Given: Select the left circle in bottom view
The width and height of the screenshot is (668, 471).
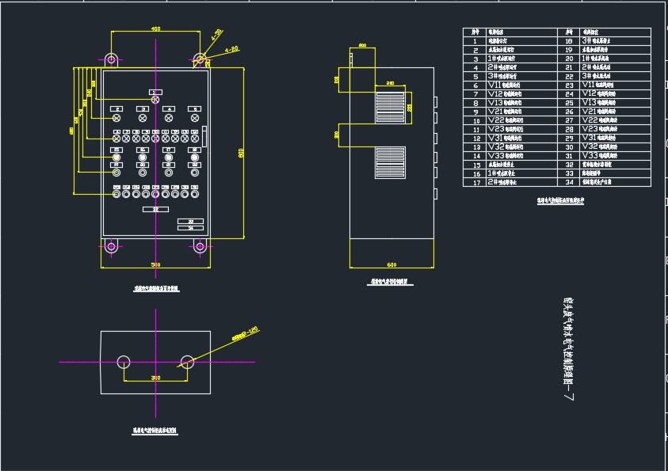Looking at the screenshot, I should click(x=124, y=362).
